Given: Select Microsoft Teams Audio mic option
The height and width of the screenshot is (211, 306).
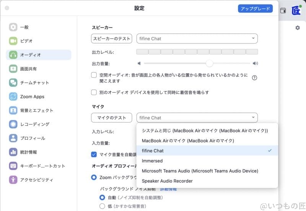Looking at the screenshot, I should 200,171.
